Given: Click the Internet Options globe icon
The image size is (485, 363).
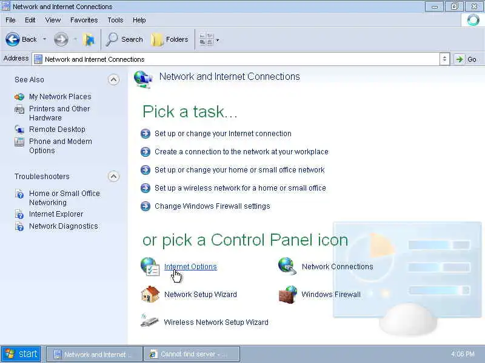Looking at the screenshot, I should pos(150,266).
